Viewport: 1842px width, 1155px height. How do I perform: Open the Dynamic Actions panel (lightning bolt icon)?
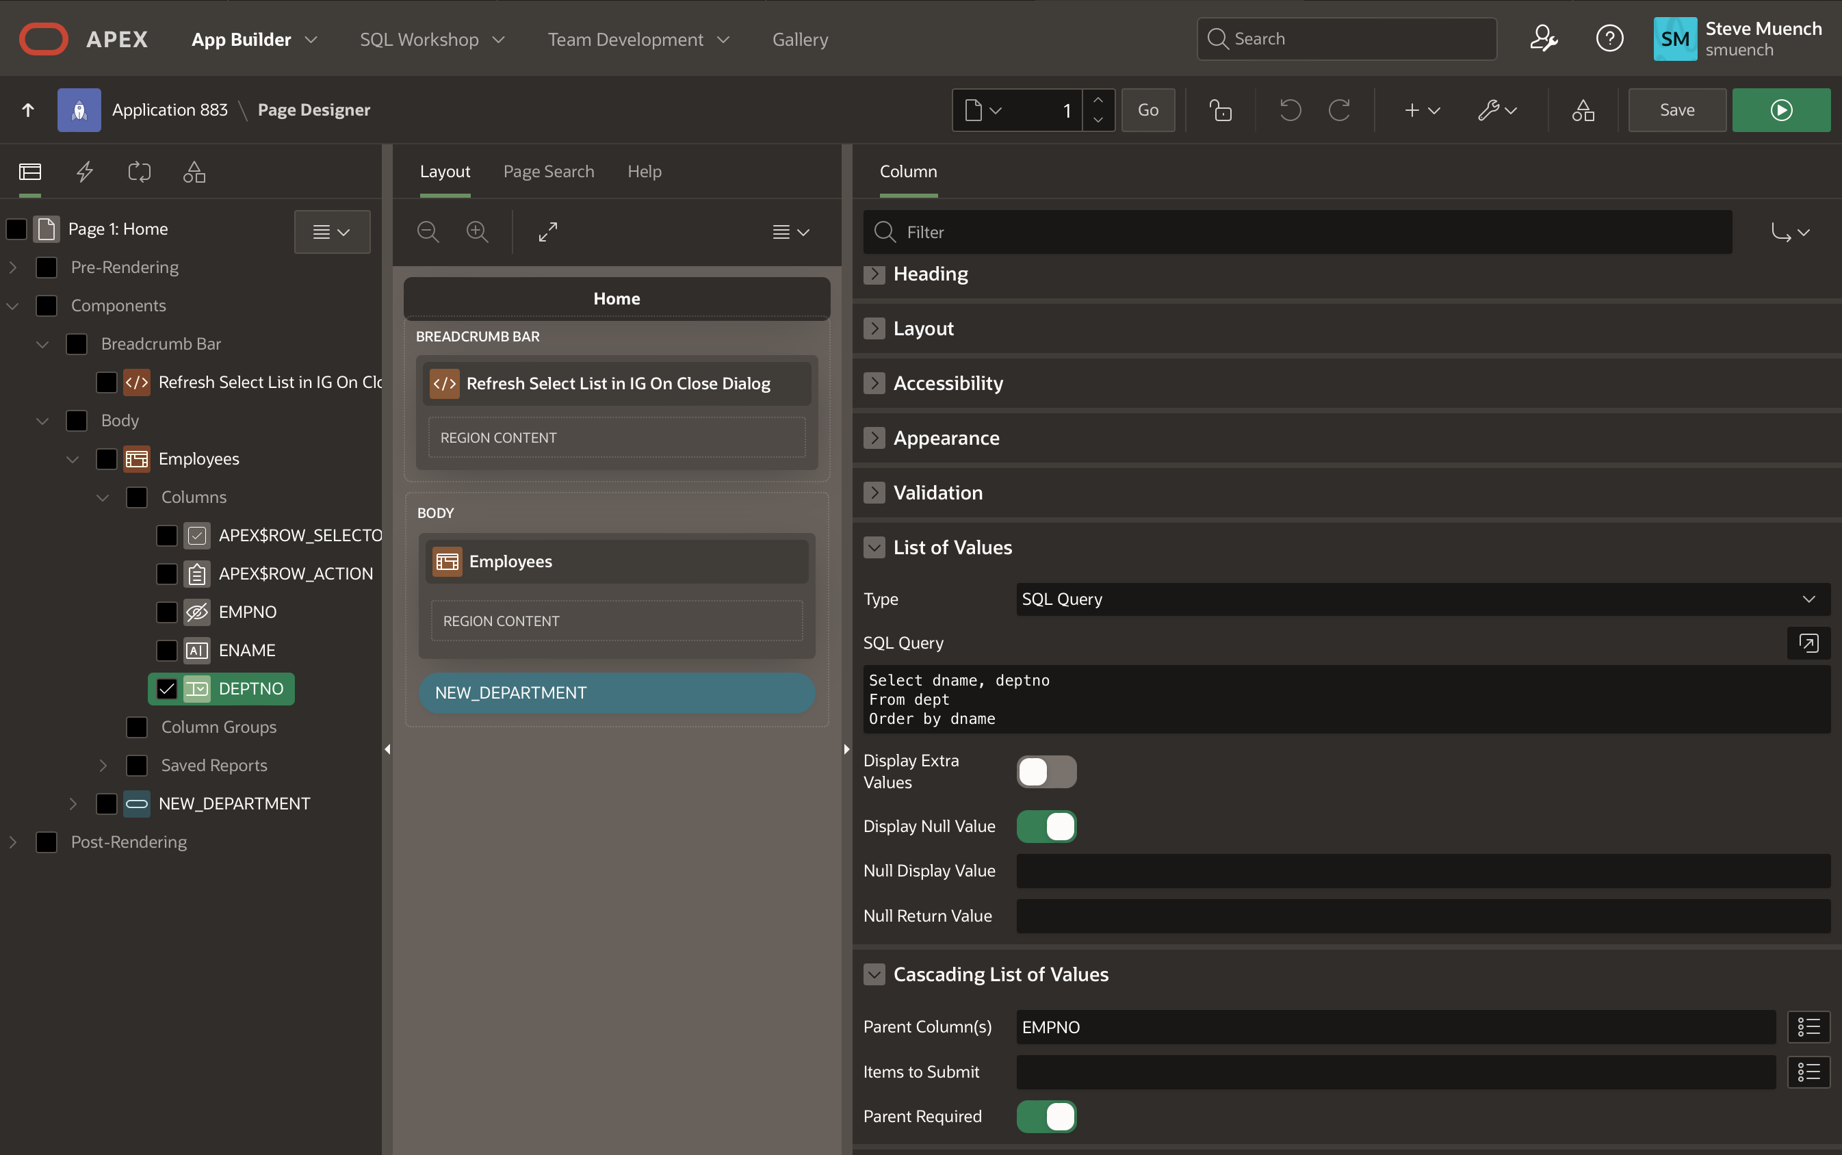point(84,172)
